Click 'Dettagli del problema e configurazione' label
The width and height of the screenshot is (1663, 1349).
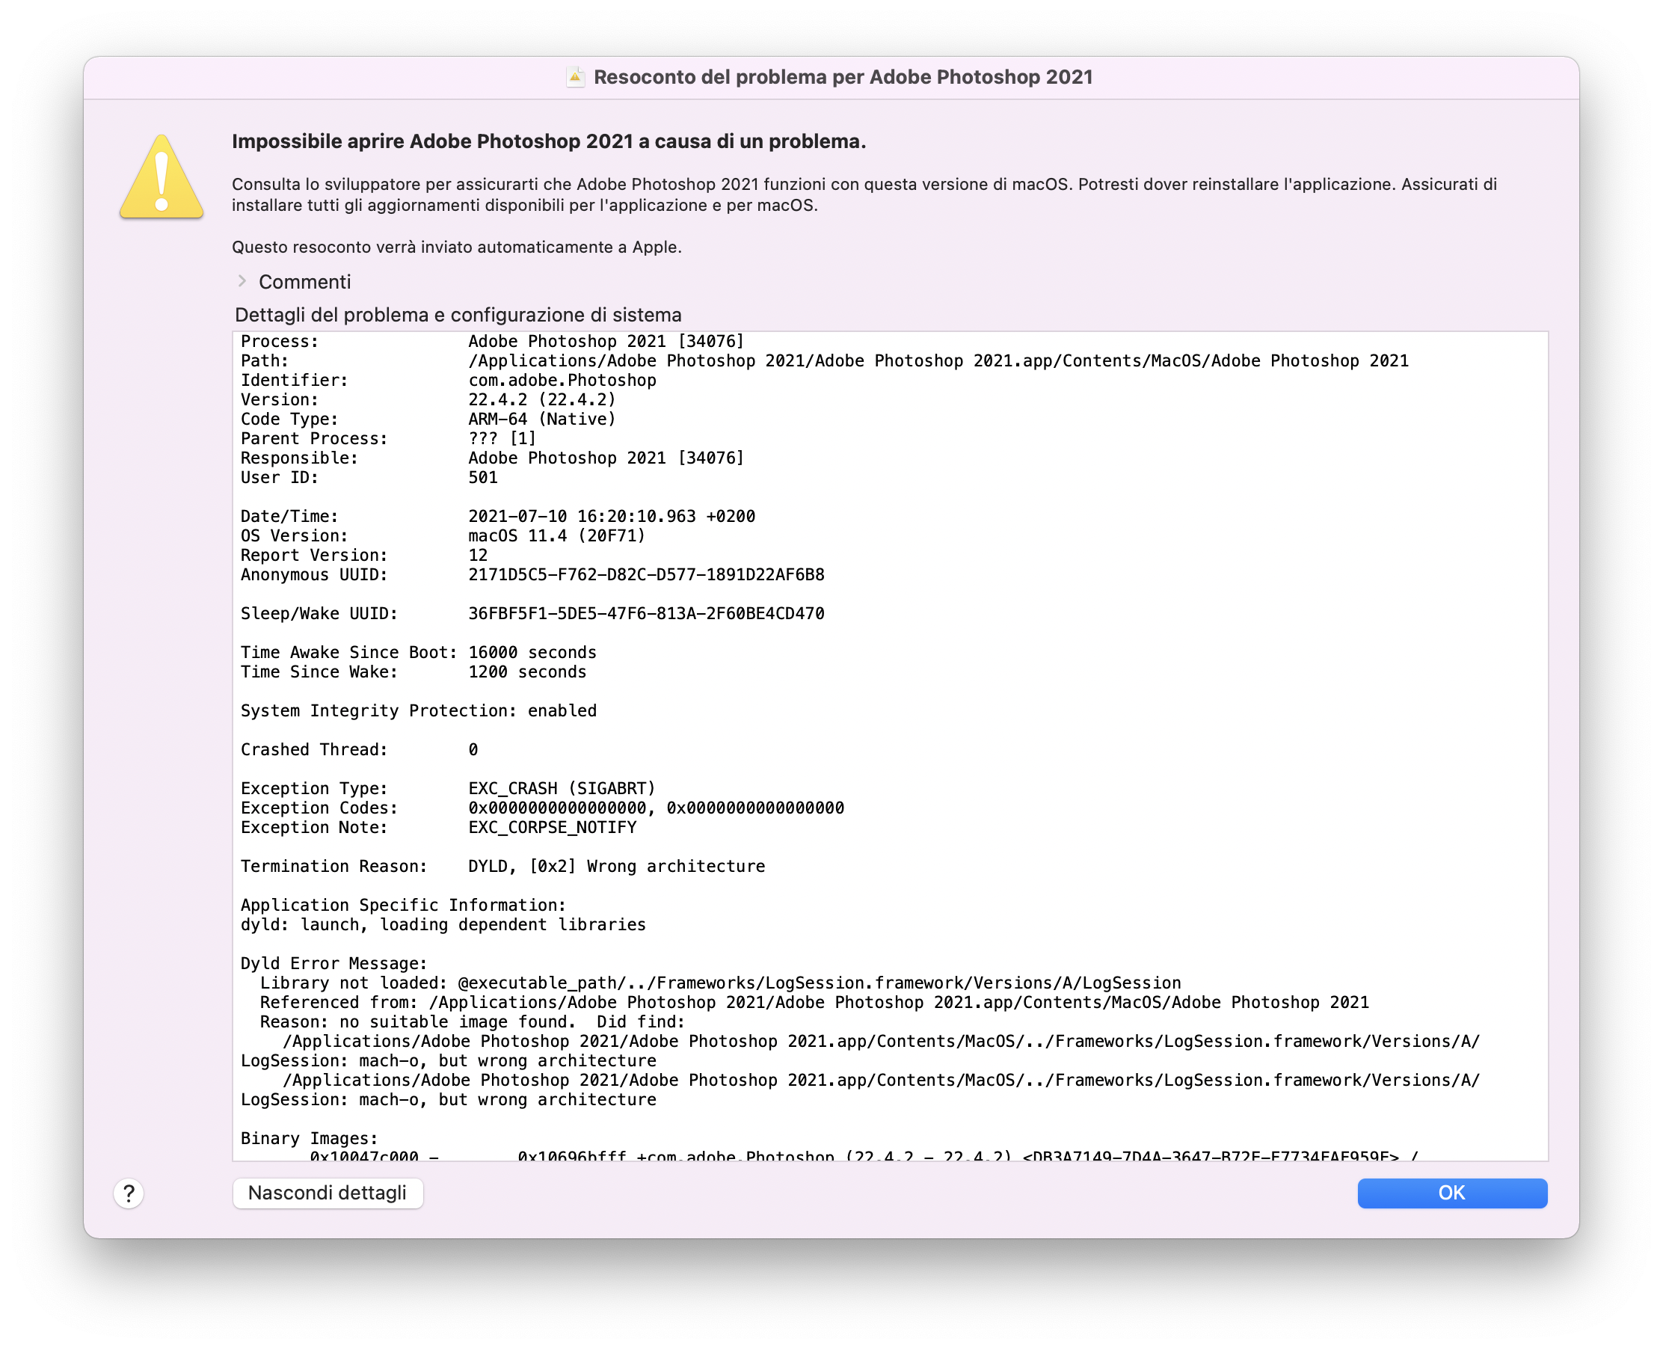pos(458,315)
